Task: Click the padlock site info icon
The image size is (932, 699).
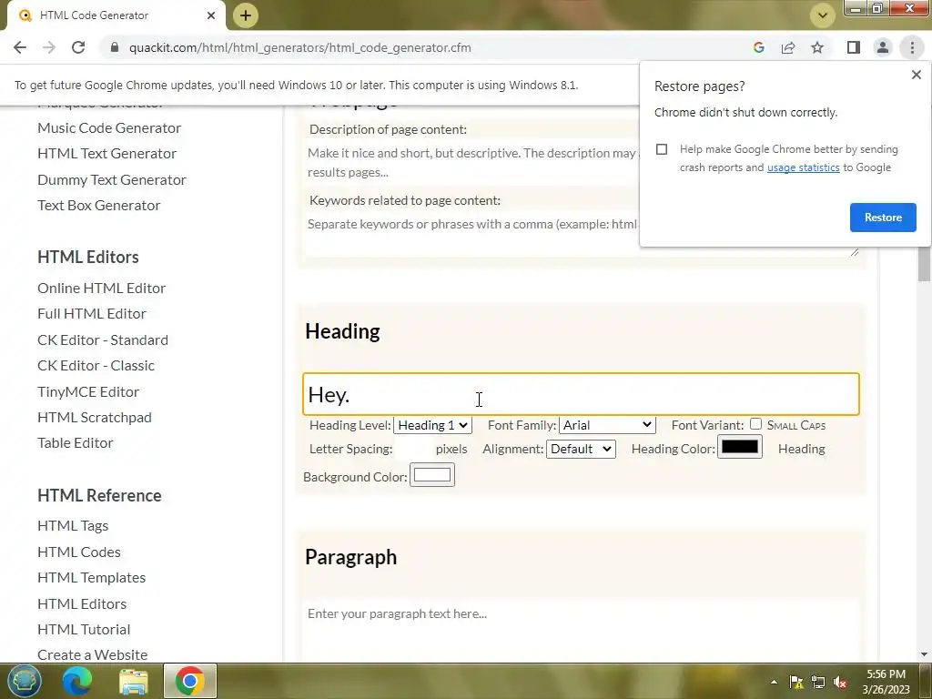Action: pos(115,47)
